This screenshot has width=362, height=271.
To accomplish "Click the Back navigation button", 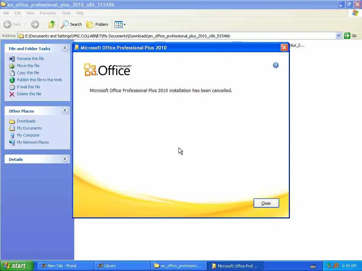I will click(x=12, y=24).
